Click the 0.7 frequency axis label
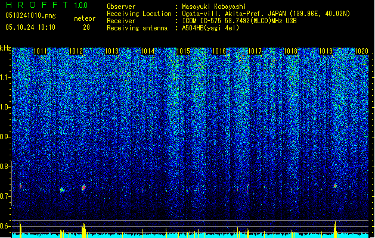 (x=5, y=196)
